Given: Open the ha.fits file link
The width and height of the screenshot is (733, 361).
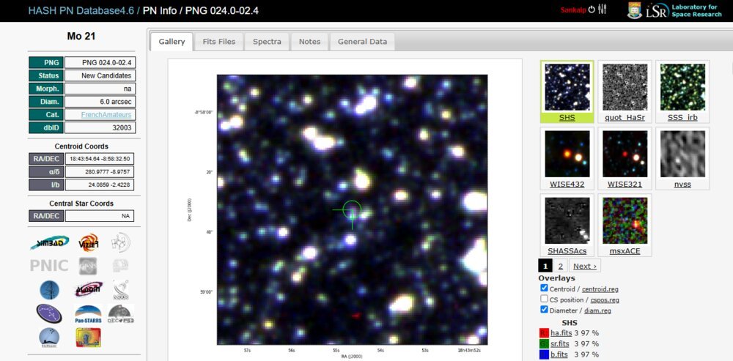Looking at the screenshot, I should 561,333.
